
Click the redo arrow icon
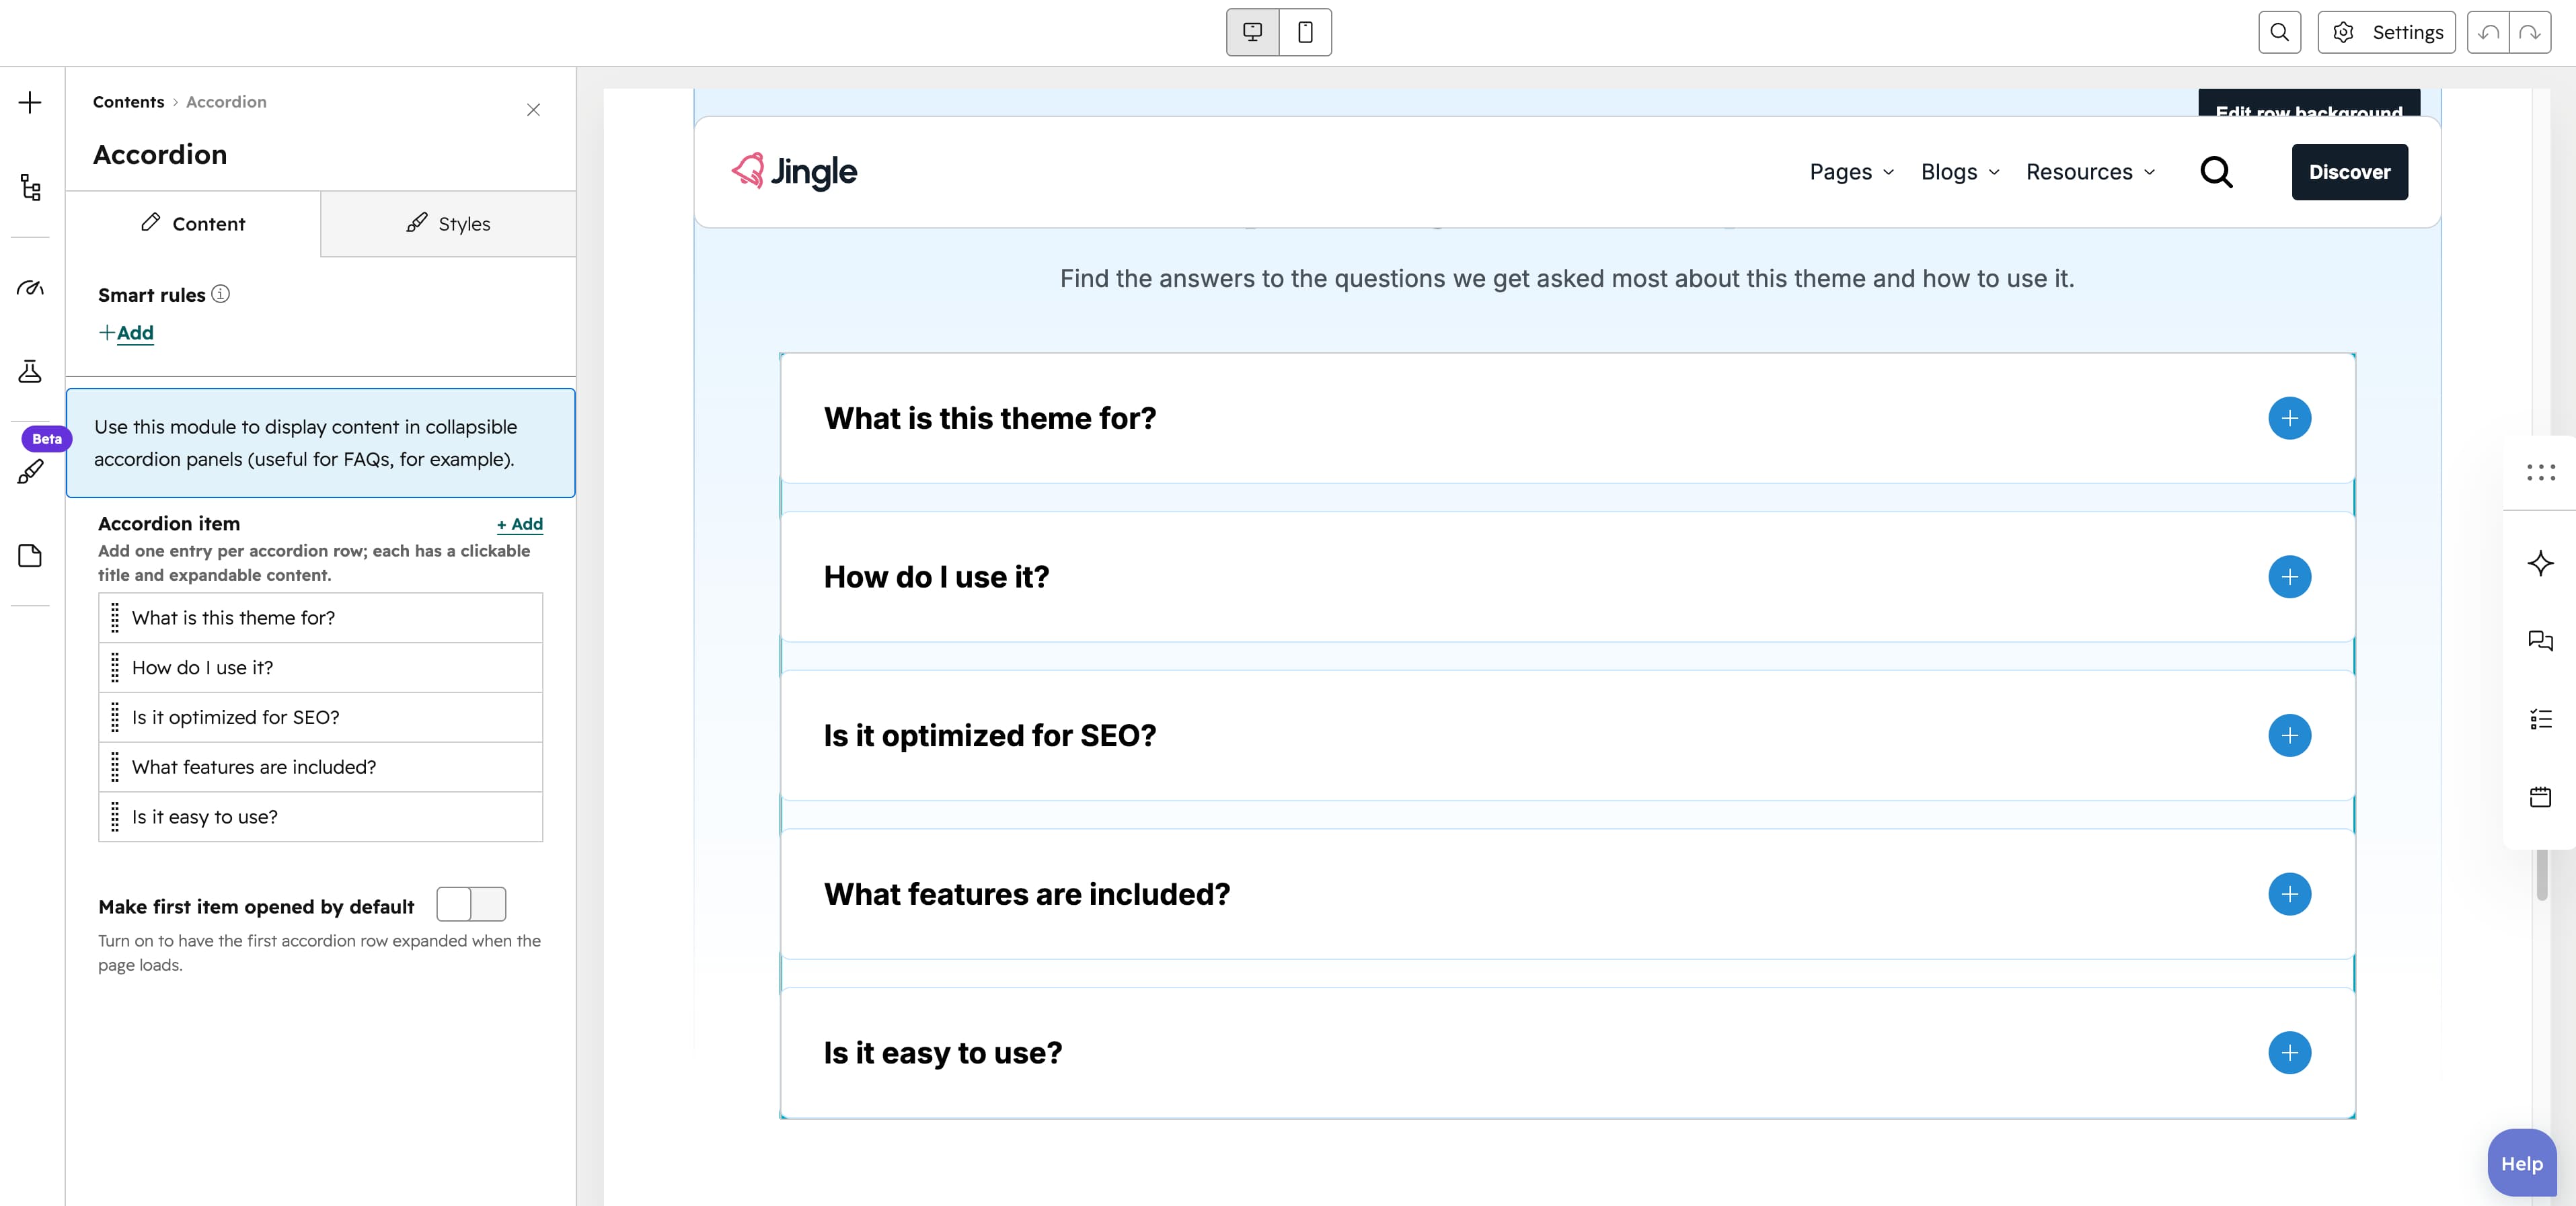pos(2530,33)
